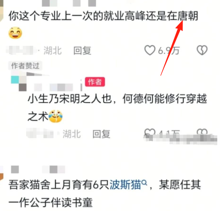Reply to the 唐朝 employment-peak comment
The height and width of the screenshot is (211, 220).
tap(82, 50)
